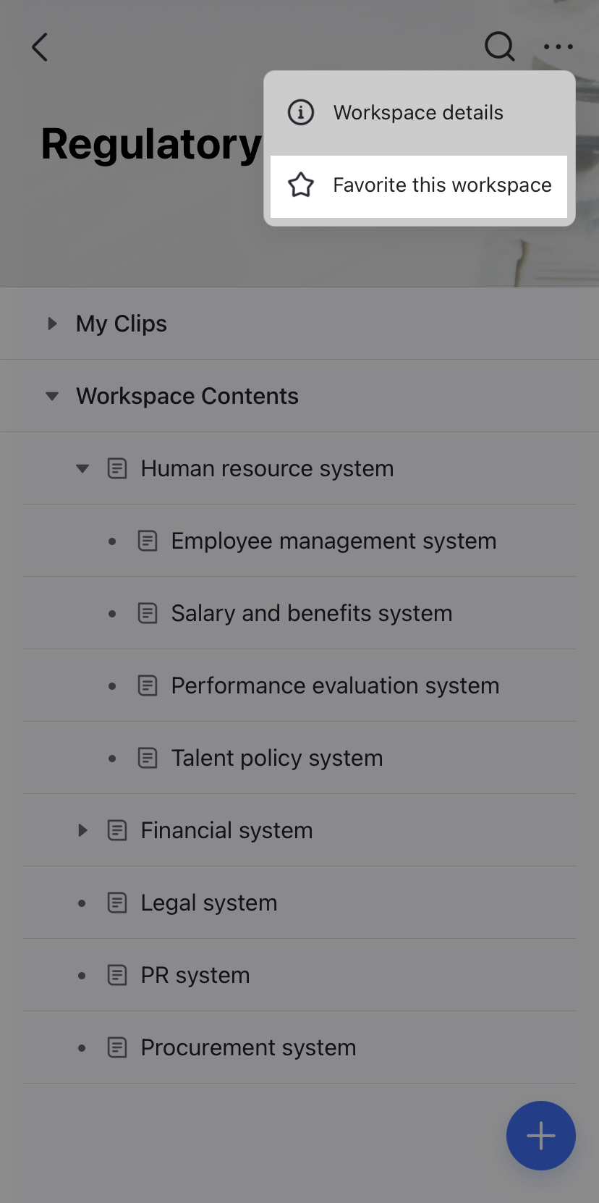599x1203 pixels.
Task: Click the Procurement system document icon
Action: click(x=117, y=1047)
